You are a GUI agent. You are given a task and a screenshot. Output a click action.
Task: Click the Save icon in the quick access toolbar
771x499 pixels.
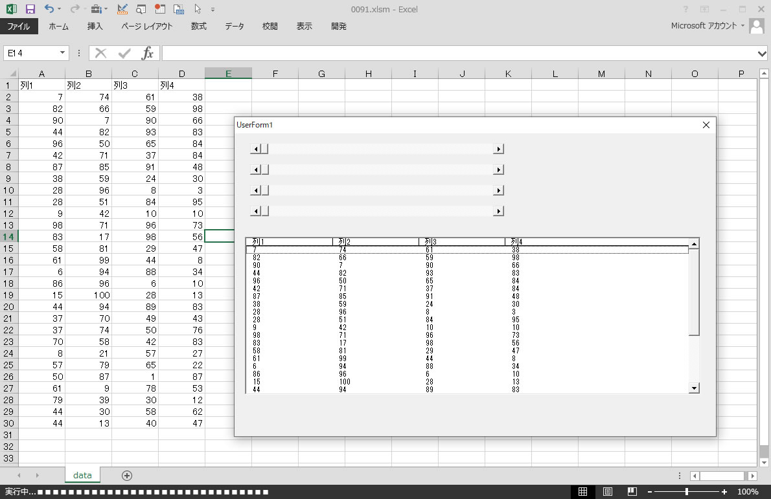(x=30, y=9)
